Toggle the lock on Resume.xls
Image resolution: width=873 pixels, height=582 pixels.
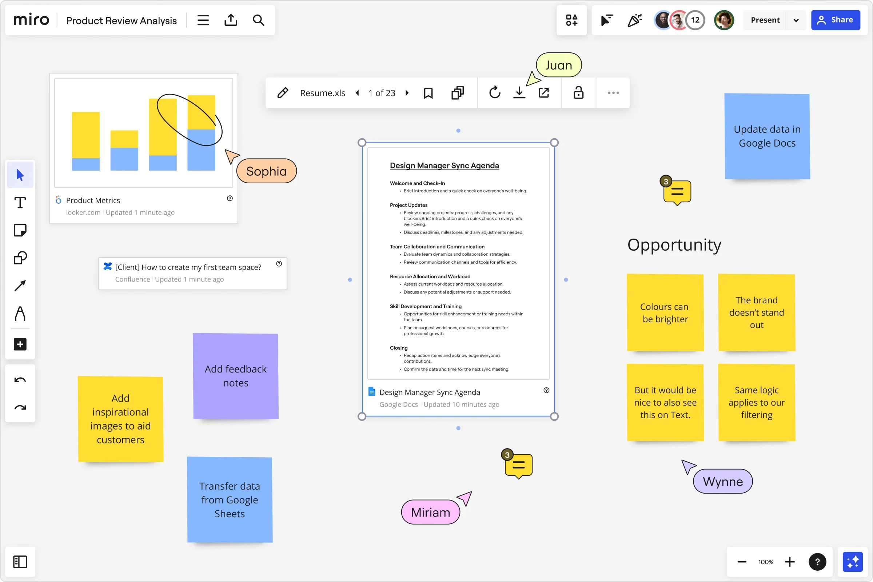578,93
